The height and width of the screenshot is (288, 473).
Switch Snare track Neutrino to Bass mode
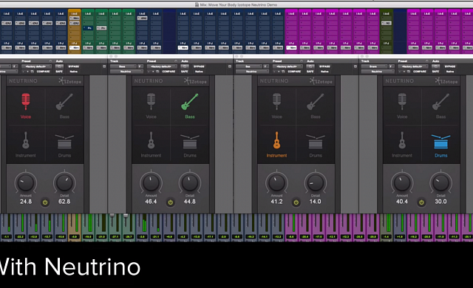coord(440,106)
